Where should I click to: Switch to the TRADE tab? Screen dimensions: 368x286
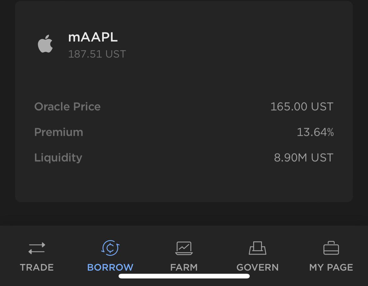(x=36, y=267)
